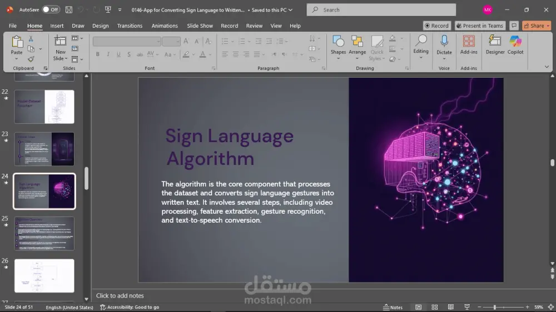This screenshot has height=312, width=556.
Task: Click the Accessibility: Good to go status
Action: [x=130, y=307]
